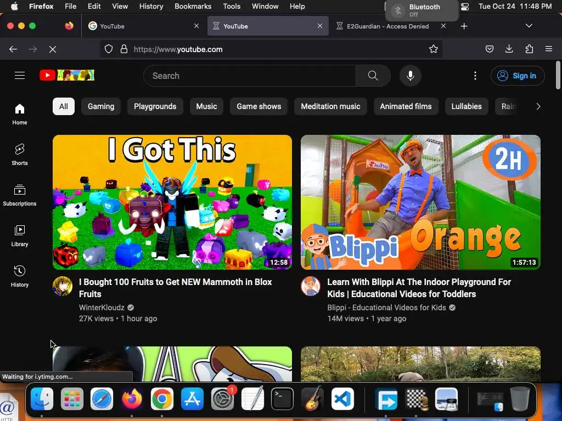Switch to first YouTube tab
This screenshot has height=421, width=562.
click(143, 26)
